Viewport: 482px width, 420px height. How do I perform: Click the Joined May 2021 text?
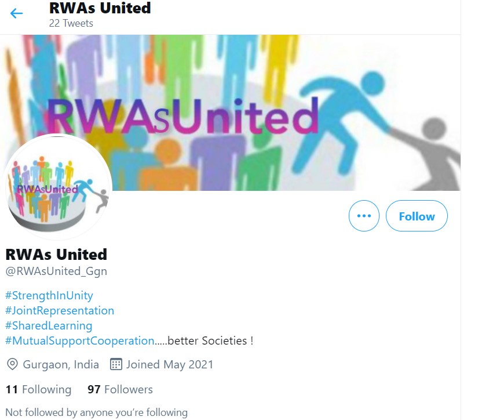(x=170, y=364)
